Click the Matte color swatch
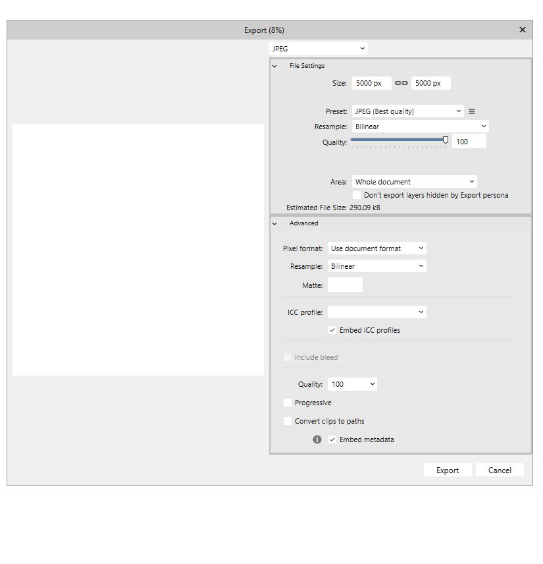Image resolution: width=543 pixels, height=564 pixels. [x=345, y=285]
